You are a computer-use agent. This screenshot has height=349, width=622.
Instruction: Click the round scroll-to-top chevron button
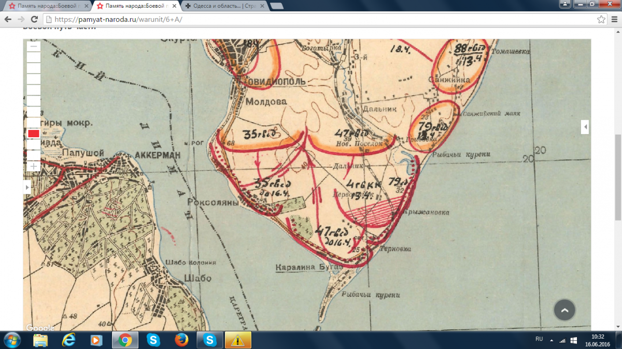click(565, 310)
